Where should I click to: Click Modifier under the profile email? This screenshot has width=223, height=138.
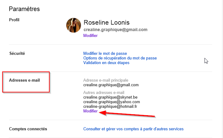pos(91,35)
